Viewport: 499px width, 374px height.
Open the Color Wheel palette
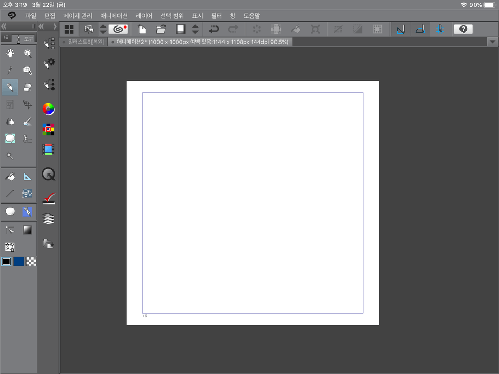pos(48,109)
